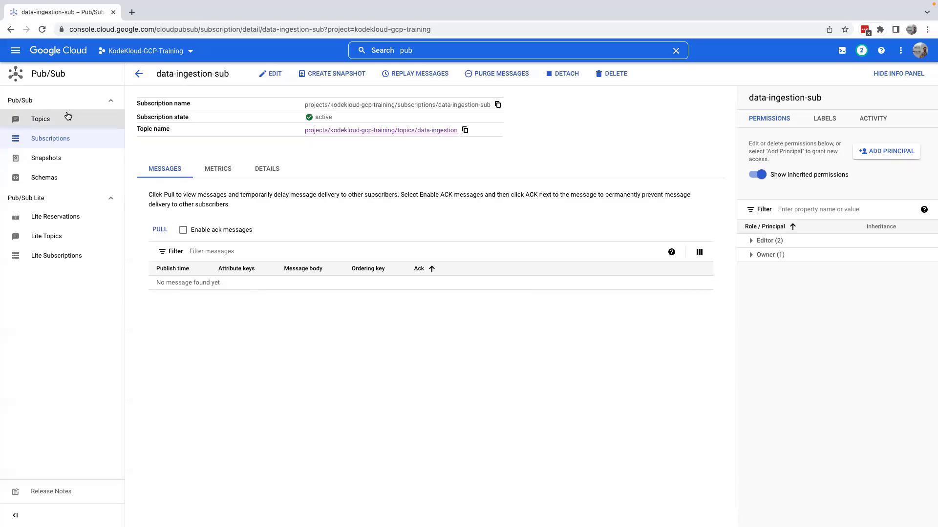The width and height of the screenshot is (938, 527).
Task: Enable ack messages checkbox
Action: (183, 230)
